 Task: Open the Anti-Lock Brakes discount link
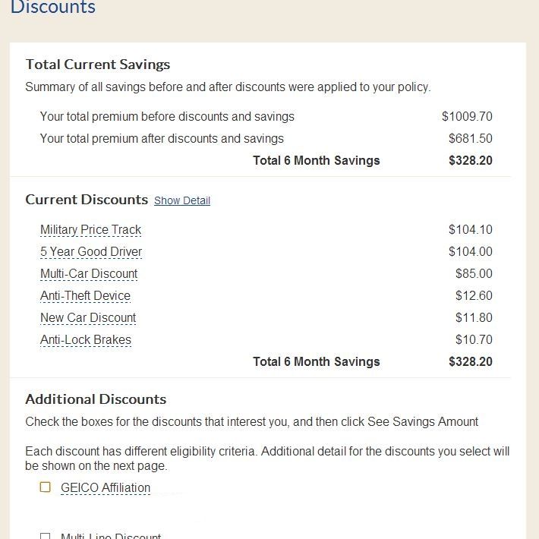(x=86, y=340)
